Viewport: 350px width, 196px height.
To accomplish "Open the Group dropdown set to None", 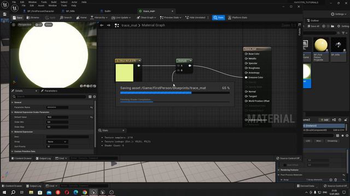I will point(57,142).
